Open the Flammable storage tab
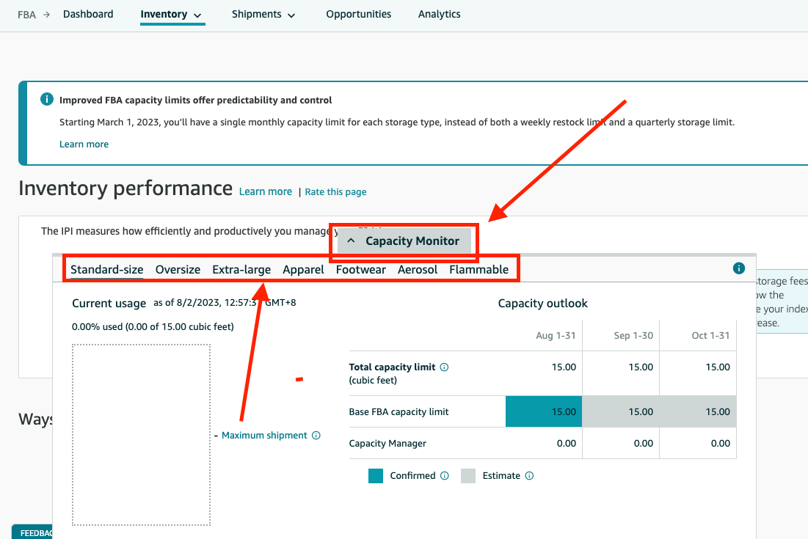The image size is (808, 539). click(x=478, y=270)
